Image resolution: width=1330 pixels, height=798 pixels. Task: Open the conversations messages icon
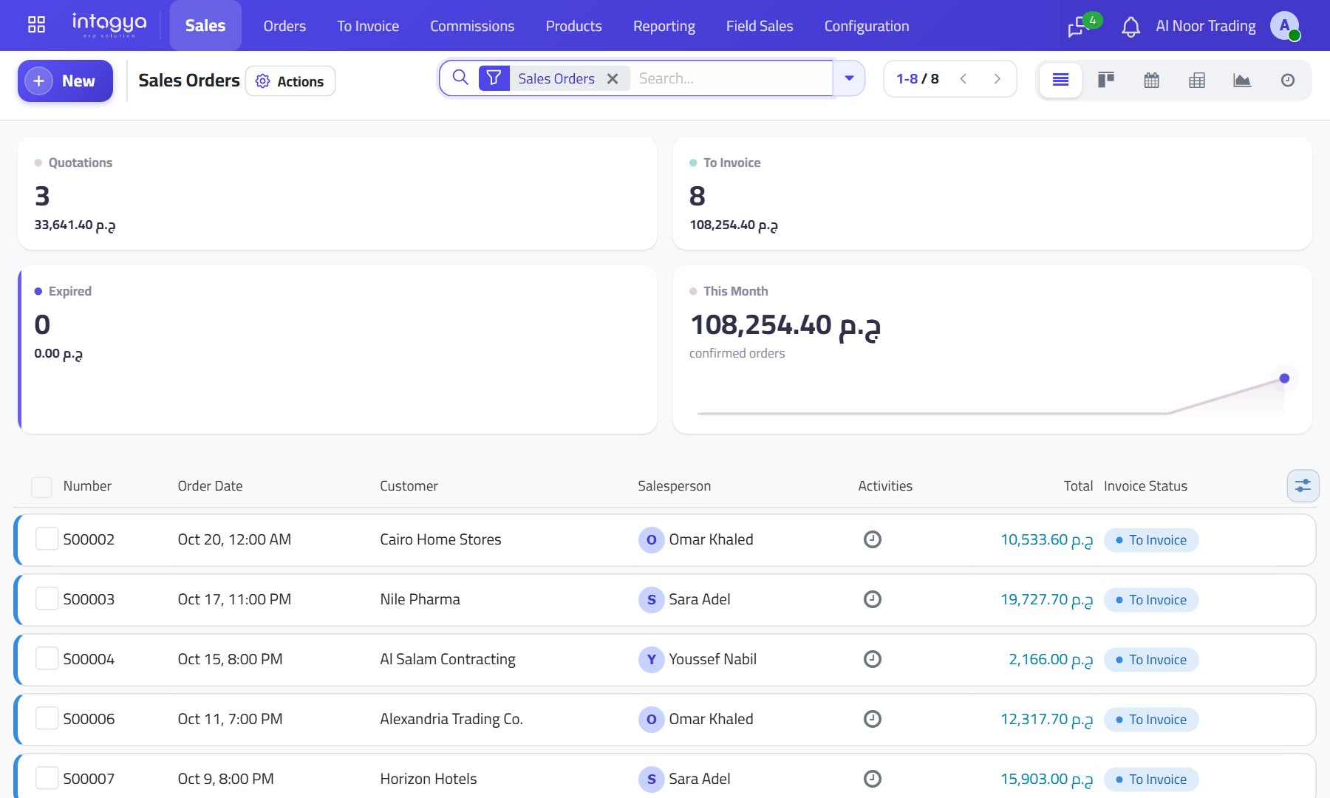(1080, 27)
